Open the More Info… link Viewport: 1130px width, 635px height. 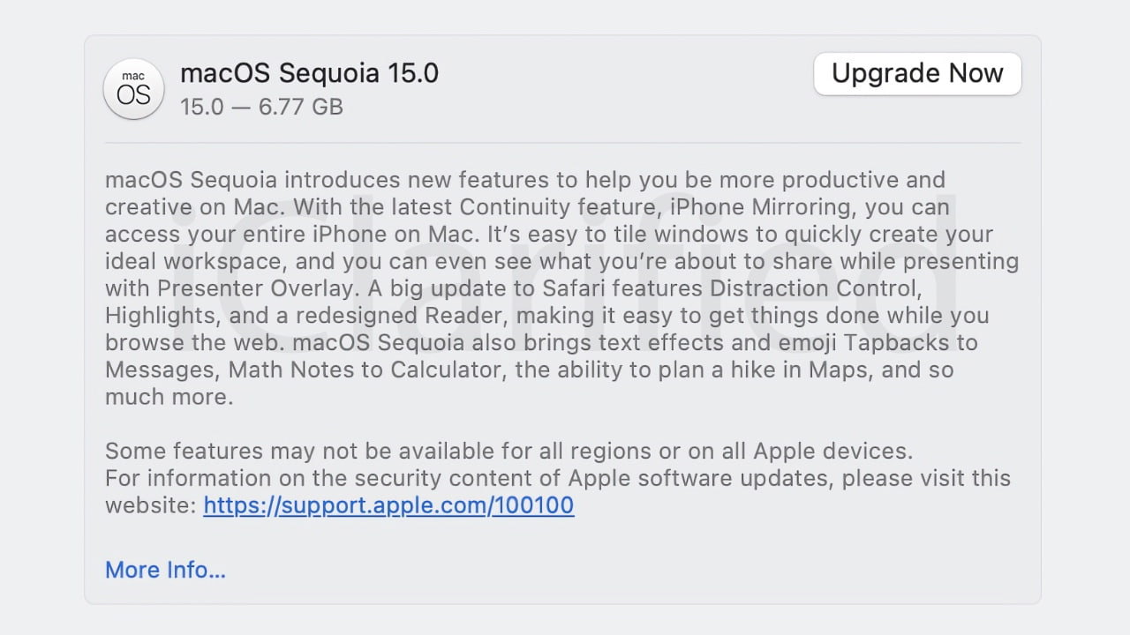click(x=165, y=570)
